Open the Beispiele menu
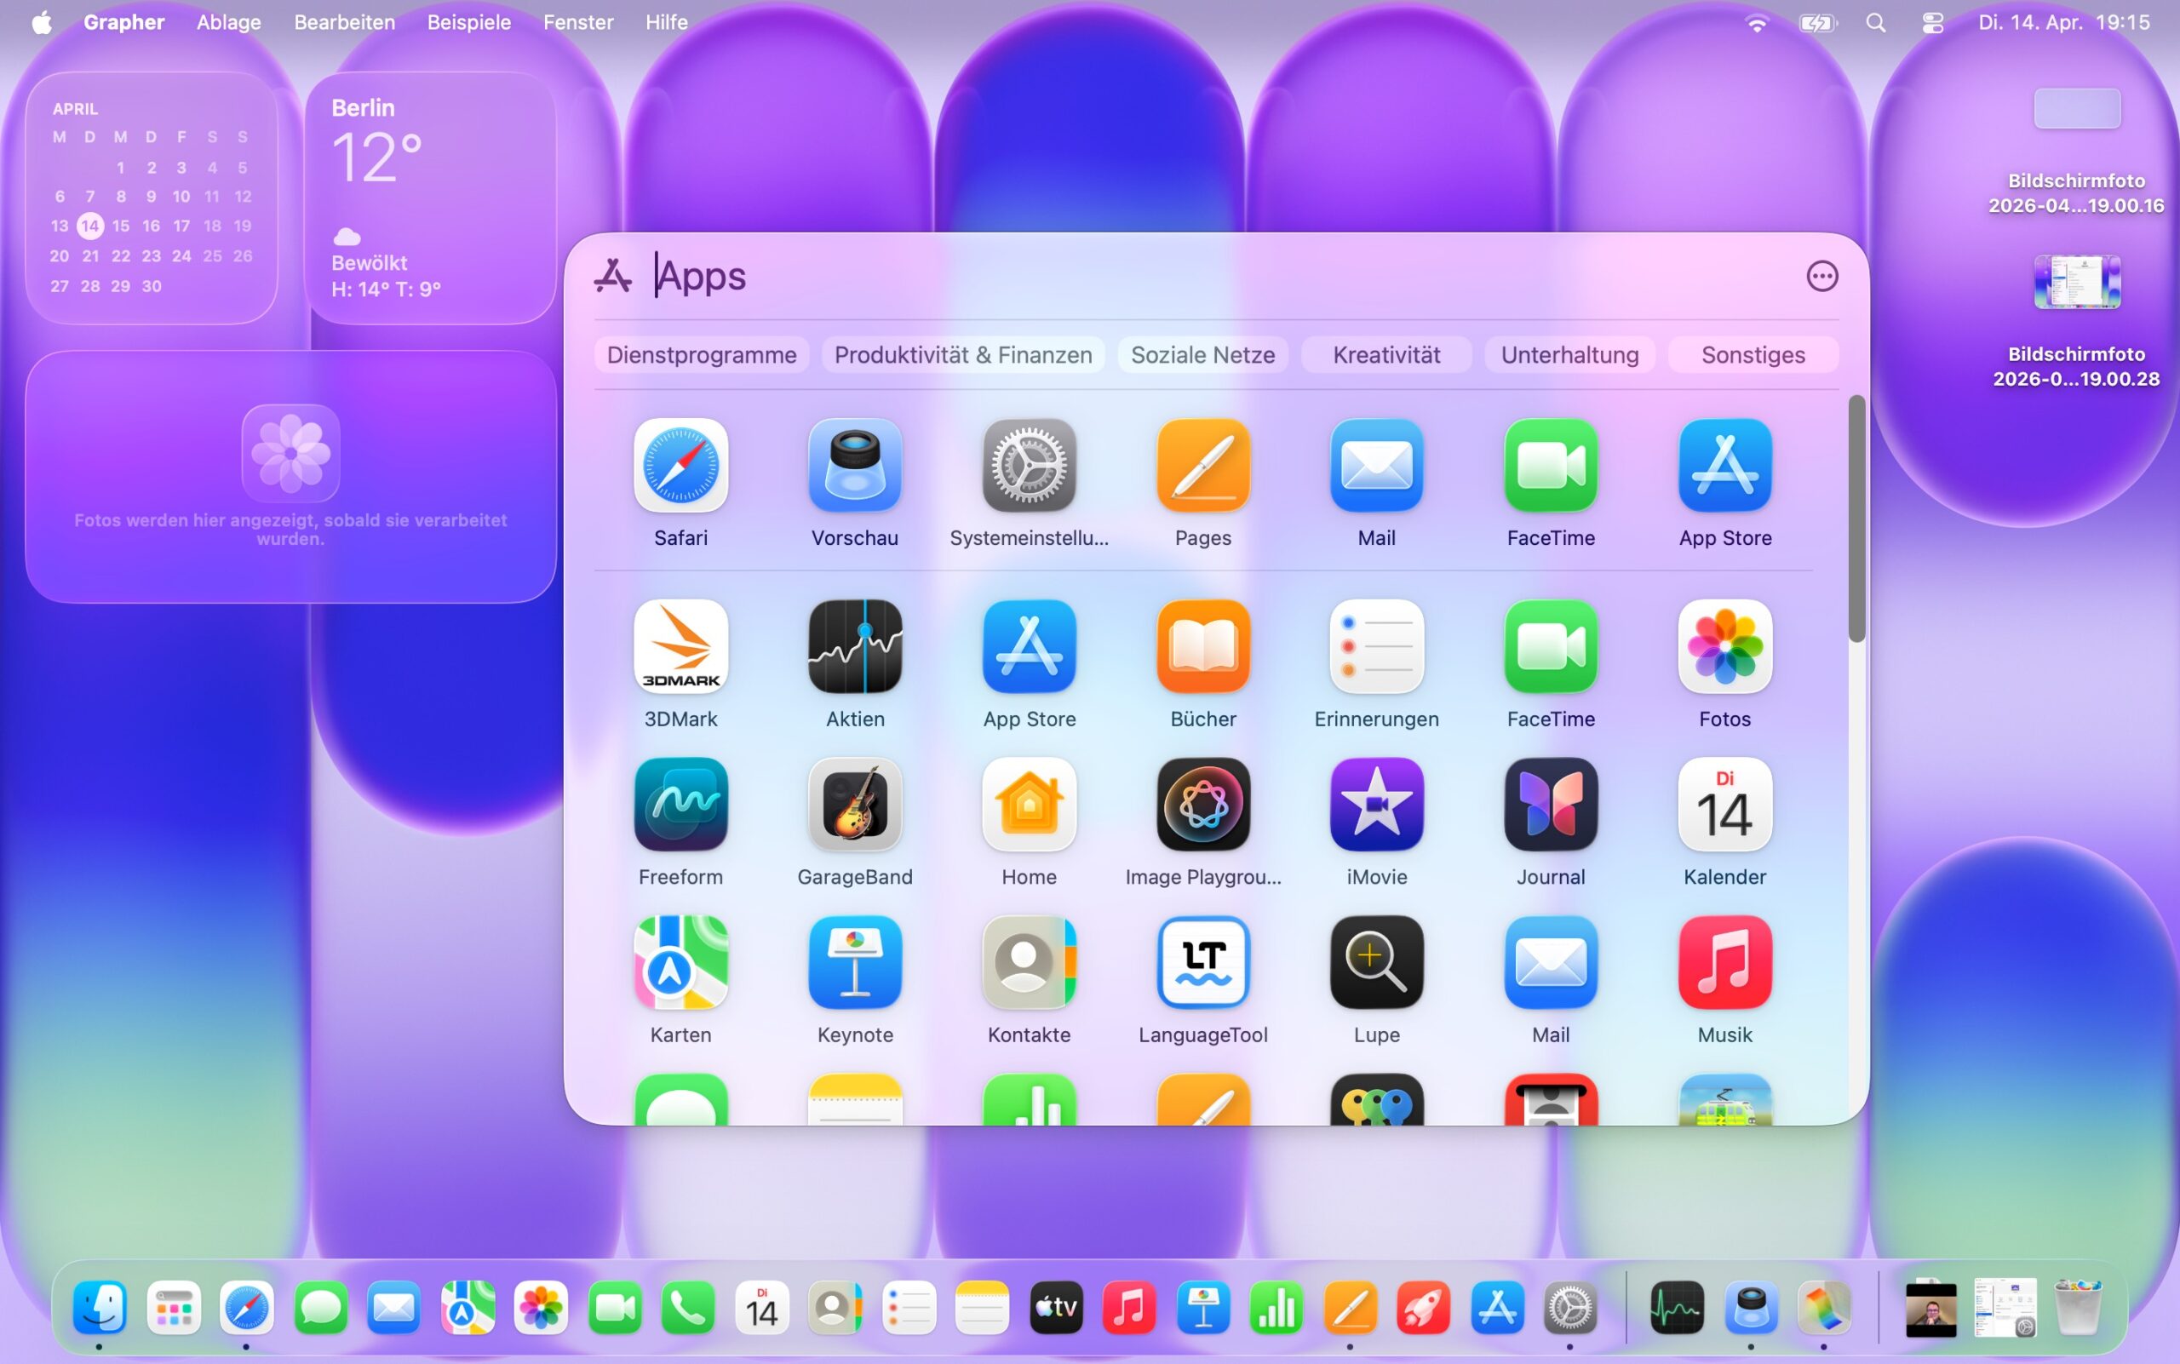This screenshot has height=1364, width=2180. (468, 22)
